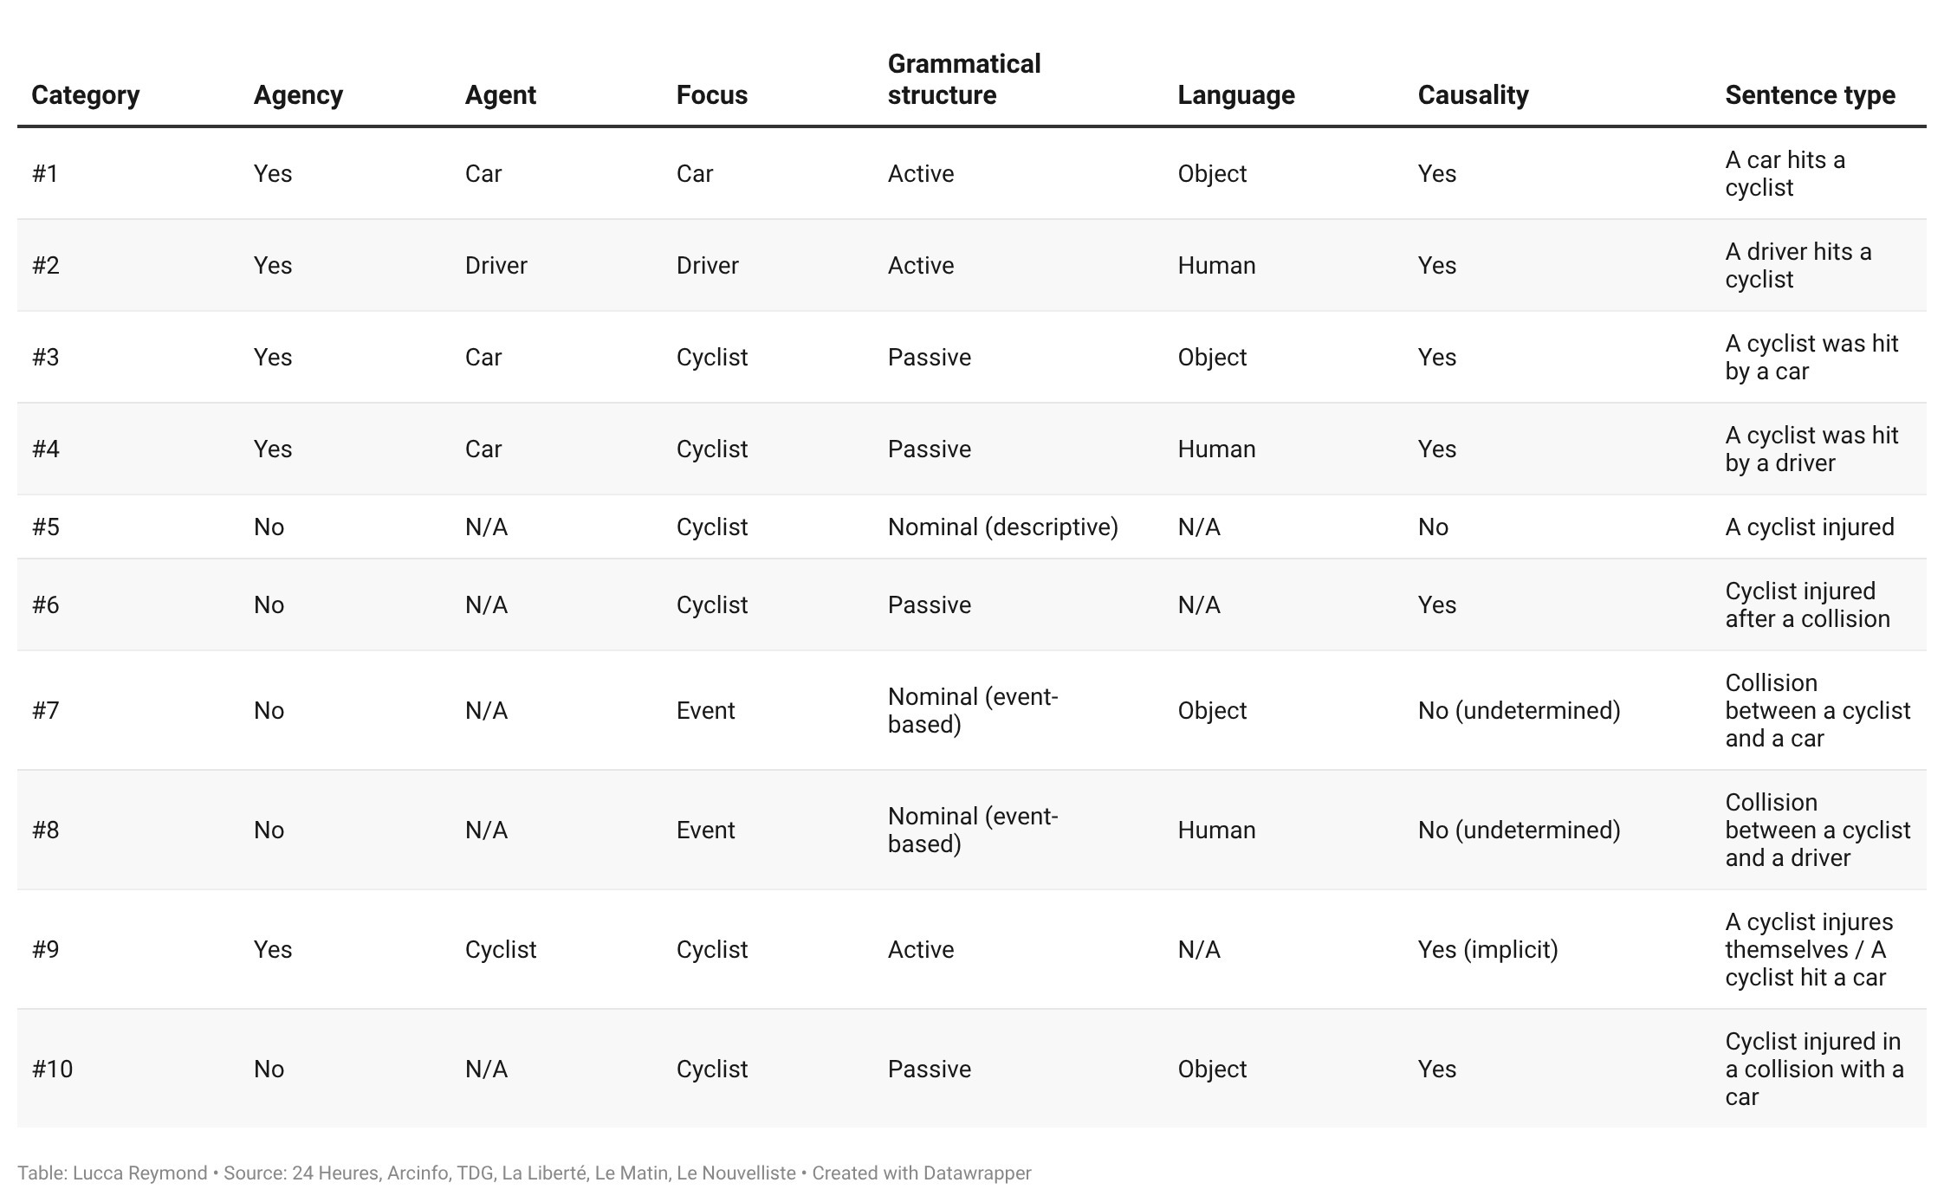The image size is (1944, 1202).
Task: Select the '#10' category cell
Action: 52,1069
